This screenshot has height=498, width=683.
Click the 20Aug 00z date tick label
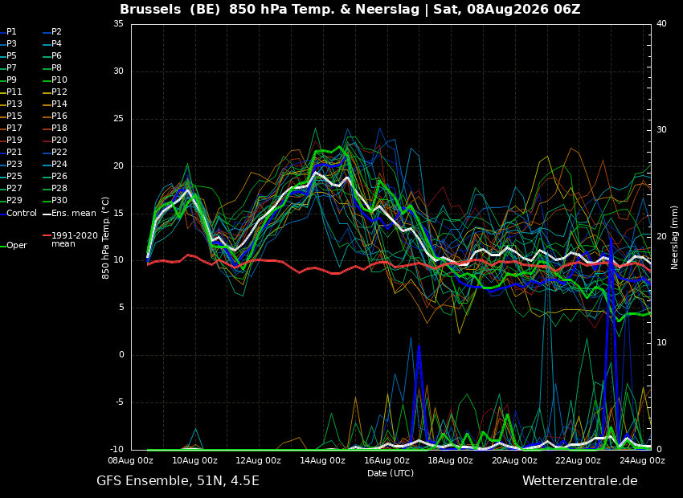point(514,460)
